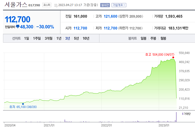
Task: Click the 시가 value 112,700
Action: [x=80, y=28]
